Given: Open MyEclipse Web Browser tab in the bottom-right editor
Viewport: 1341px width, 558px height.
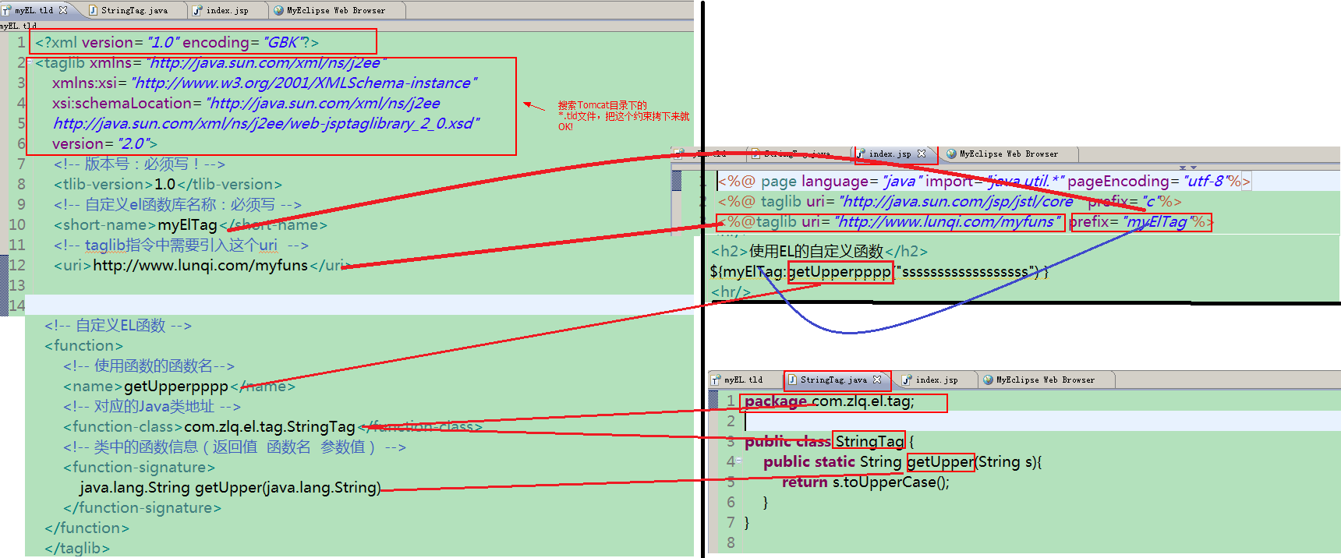Looking at the screenshot, I should click(1045, 380).
